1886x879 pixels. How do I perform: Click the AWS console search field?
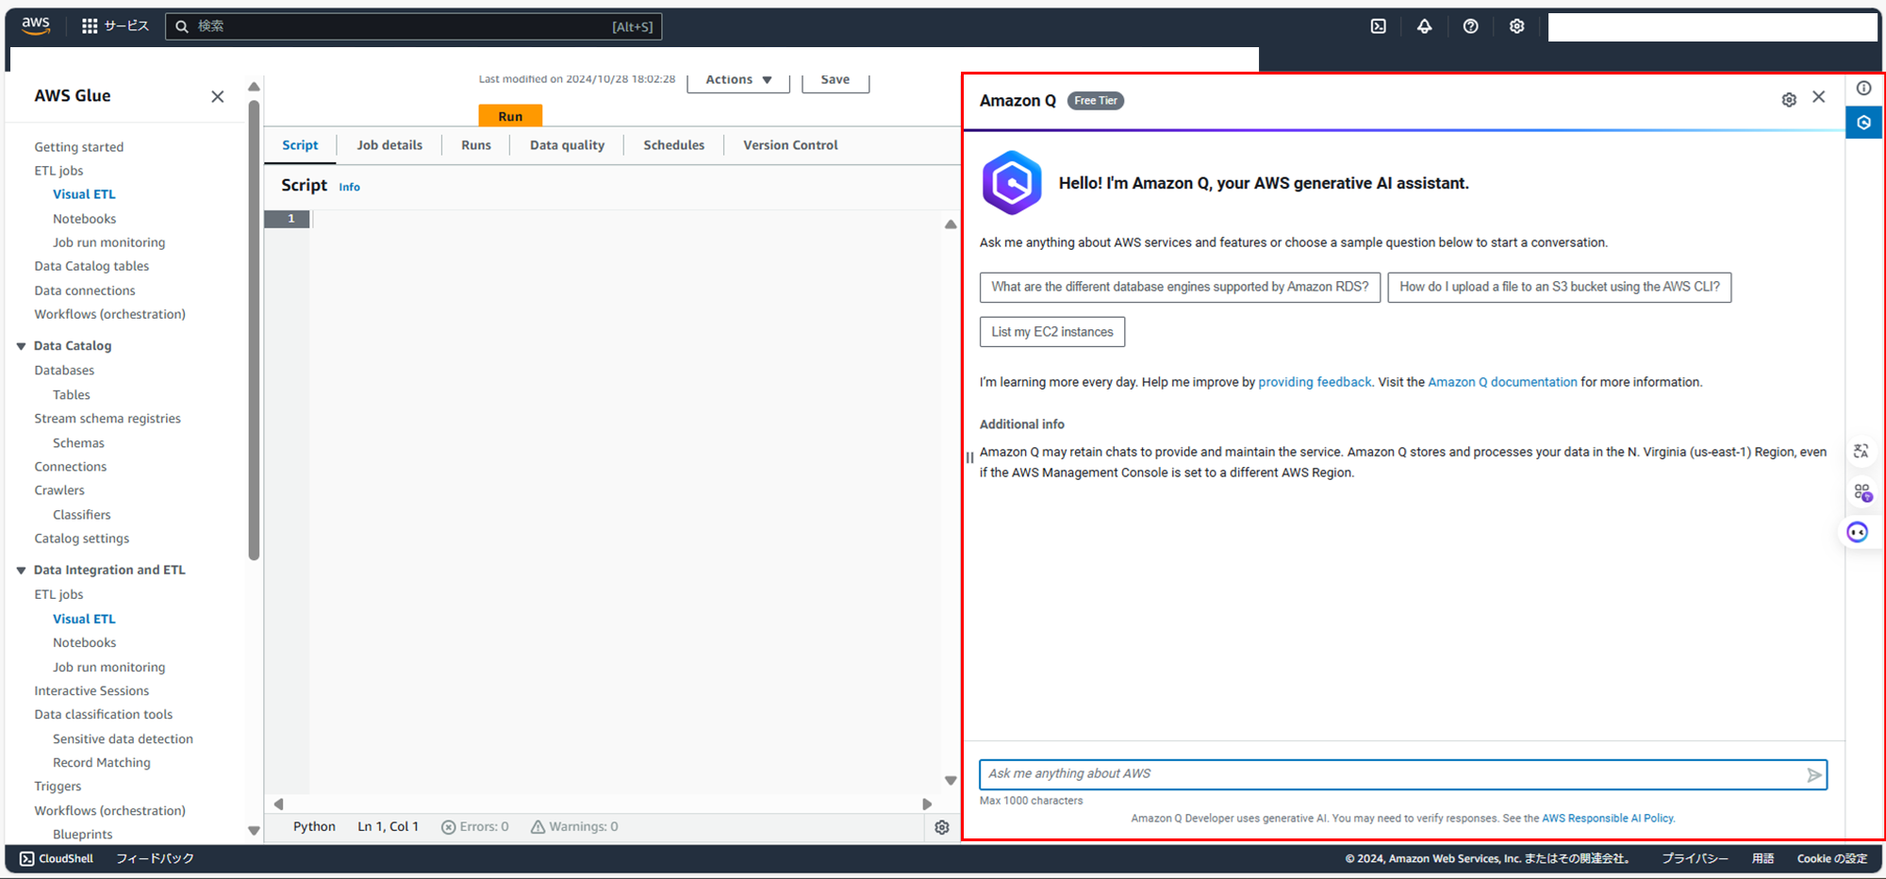point(414,26)
